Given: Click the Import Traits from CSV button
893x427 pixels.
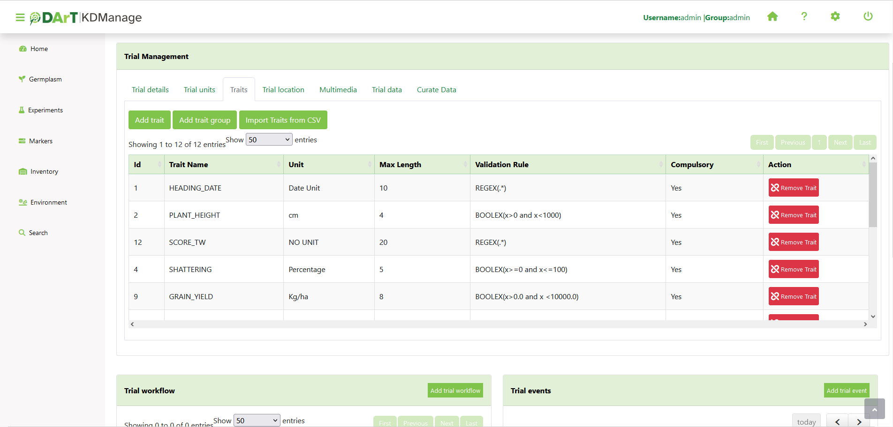Looking at the screenshot, I should click(x=283, y=120).
